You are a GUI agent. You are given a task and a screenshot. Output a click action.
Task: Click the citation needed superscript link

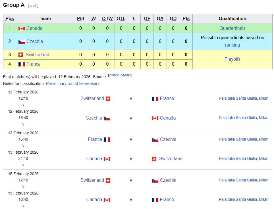[120, 75]
